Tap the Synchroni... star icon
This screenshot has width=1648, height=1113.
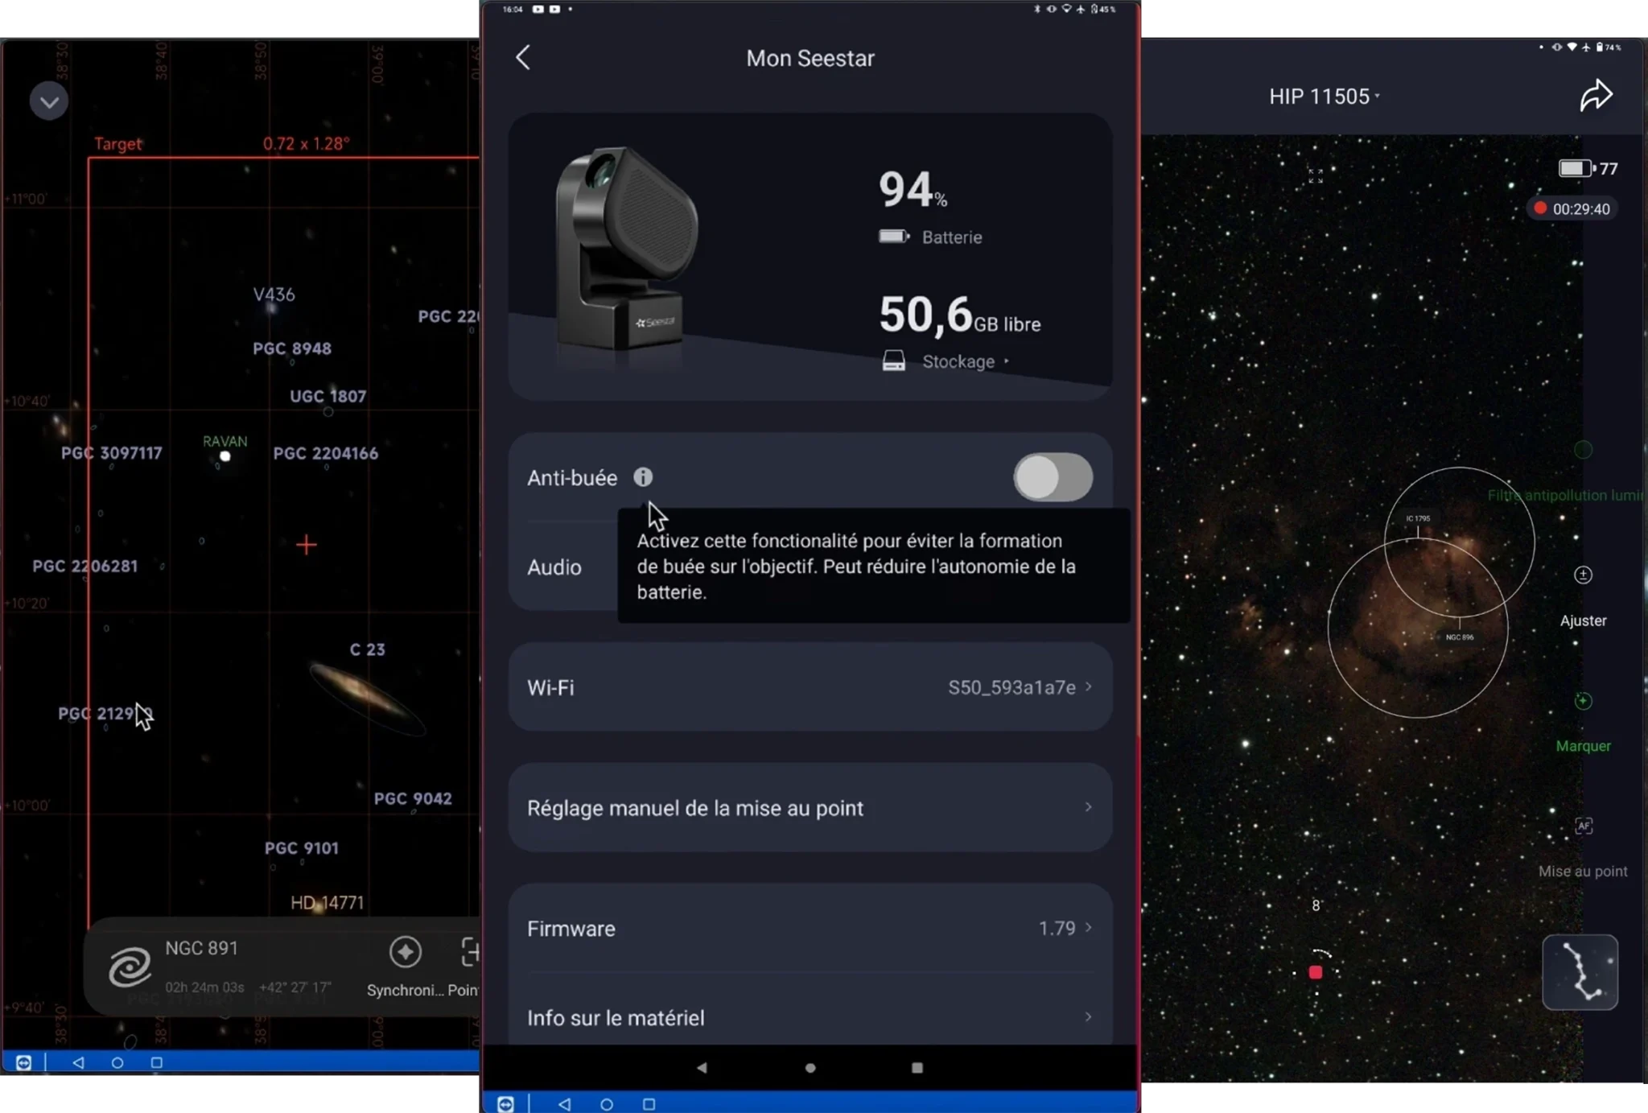point(405,953)
